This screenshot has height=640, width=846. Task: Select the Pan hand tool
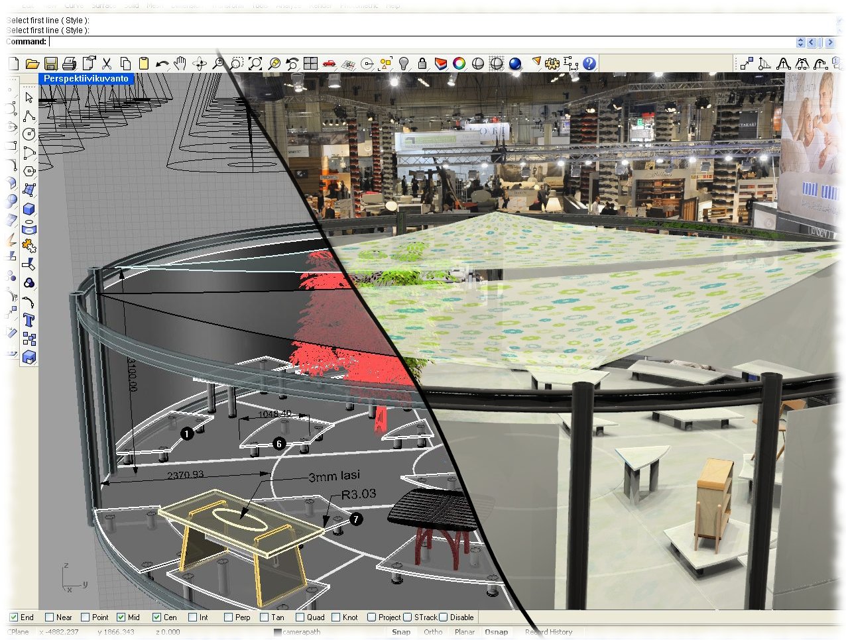pyautogui.click(x=180, y=64)
